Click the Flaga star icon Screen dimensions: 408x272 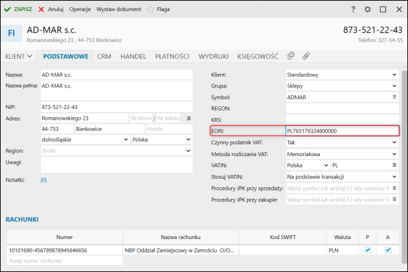tap(150, 10)
